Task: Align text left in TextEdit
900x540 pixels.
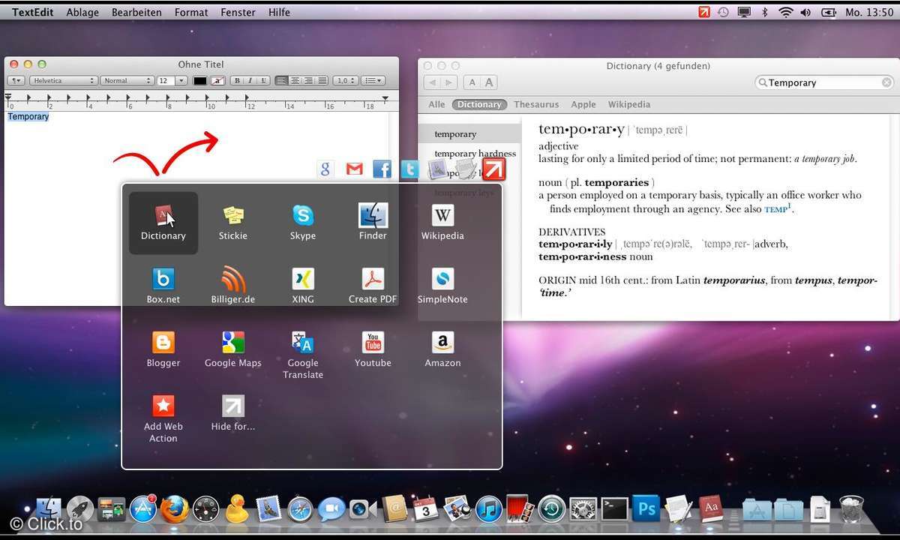Action: click(x=281, y=80)
